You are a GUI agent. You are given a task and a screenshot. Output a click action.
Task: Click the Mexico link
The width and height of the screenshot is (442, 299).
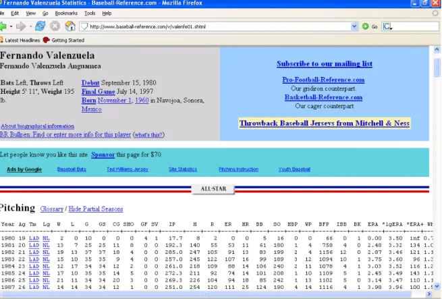point(92,109)
